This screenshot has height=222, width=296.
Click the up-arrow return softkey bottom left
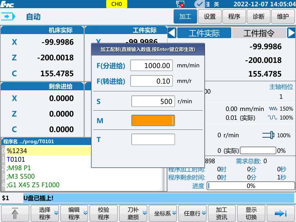click(15, 213)
